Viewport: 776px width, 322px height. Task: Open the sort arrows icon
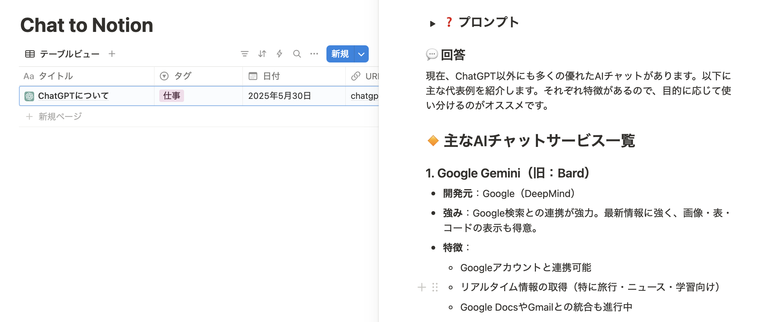pyautogui.click(x=262, y=54)
